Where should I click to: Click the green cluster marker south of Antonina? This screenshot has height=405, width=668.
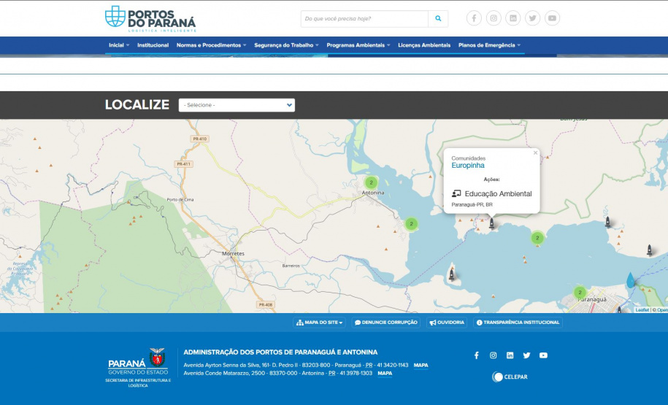point(411,223)
